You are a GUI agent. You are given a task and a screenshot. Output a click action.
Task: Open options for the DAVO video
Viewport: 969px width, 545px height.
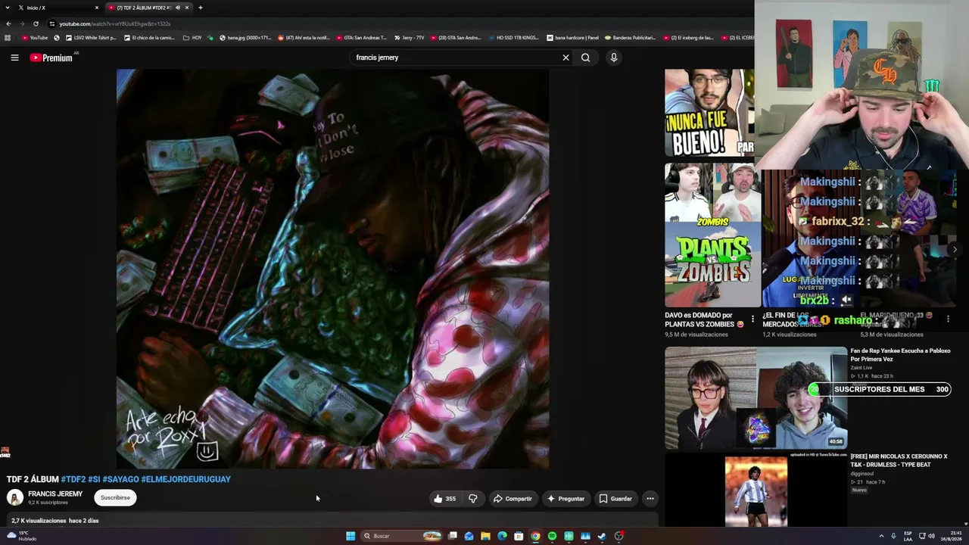point(752,319)
